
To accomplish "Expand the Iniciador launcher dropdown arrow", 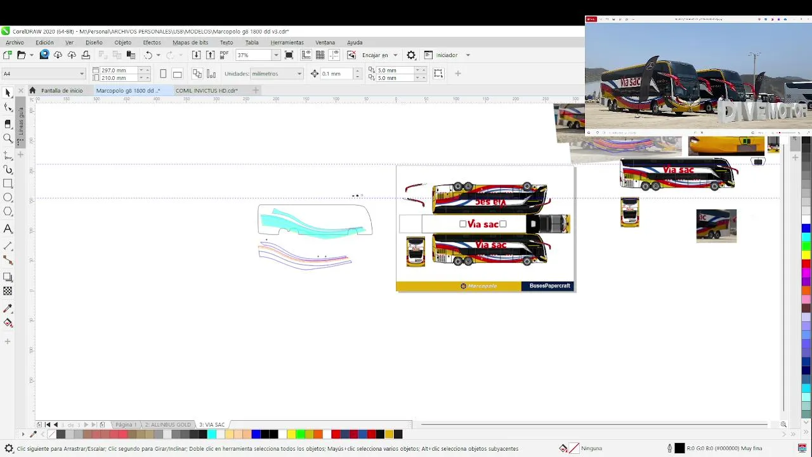I will [x=468, y=55].
